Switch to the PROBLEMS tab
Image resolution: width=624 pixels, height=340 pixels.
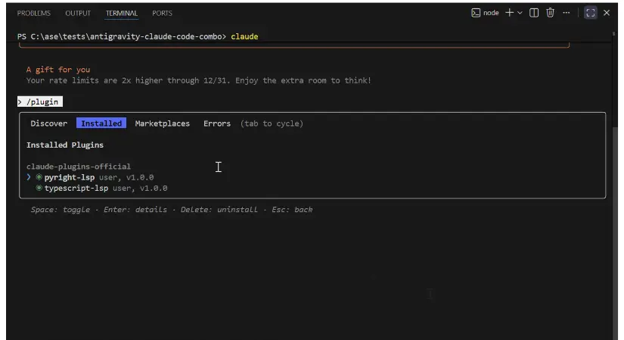click(x=33, y=14)
